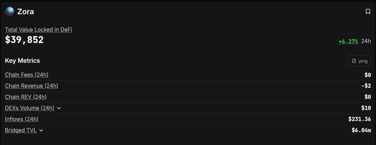Click the Zora chain name heading

[25, 11]
